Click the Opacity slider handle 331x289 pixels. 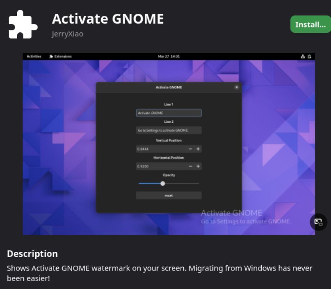tap(162, 183)
